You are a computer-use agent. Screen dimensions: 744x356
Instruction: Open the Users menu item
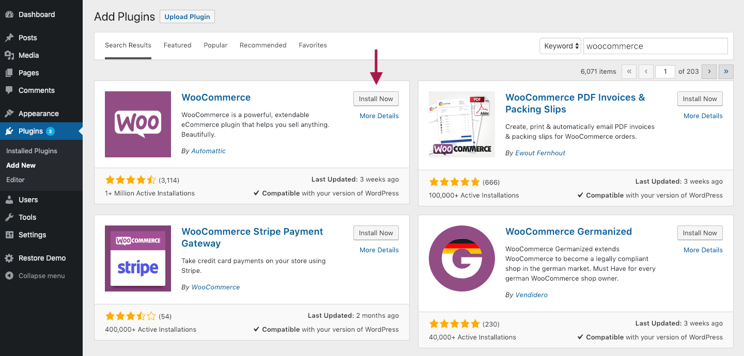click(x=41, y=200)
